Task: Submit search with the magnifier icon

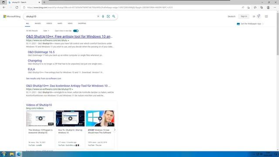Action: 114,17
